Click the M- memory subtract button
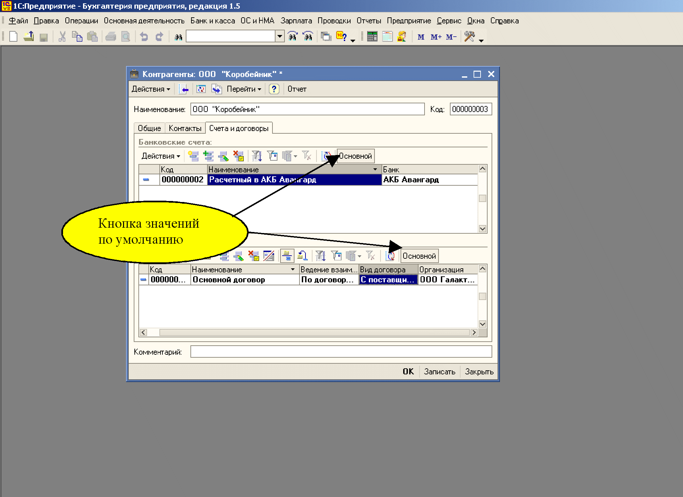Image resolution: width=683 pixels, height=497 pixels. point(451,37)
